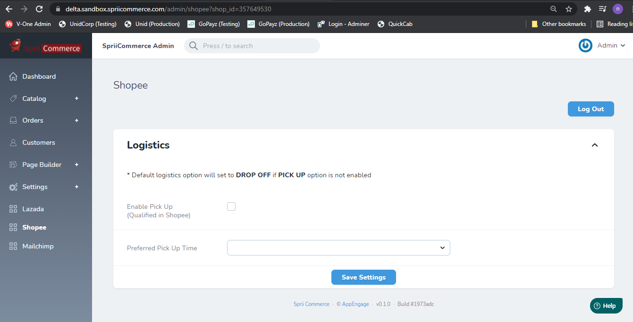The height and width of the screenshot is (322, 633).
Task: Click the SpriiCommerce rocket logo
Action: pos(45,46)
